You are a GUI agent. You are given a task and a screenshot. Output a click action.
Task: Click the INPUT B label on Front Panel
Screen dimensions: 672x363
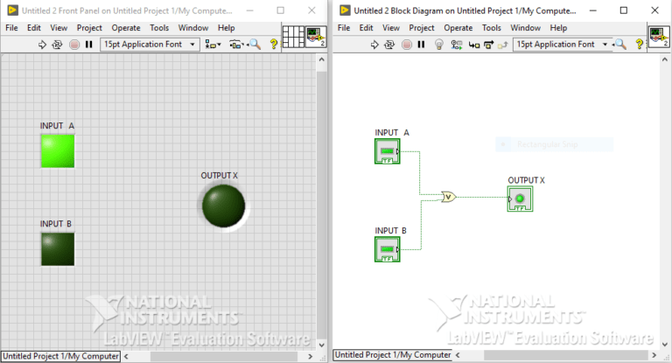pos(56,224)
